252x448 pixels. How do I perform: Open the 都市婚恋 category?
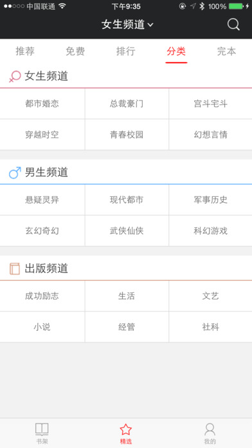pyautogui.click(x=42, y=104)
